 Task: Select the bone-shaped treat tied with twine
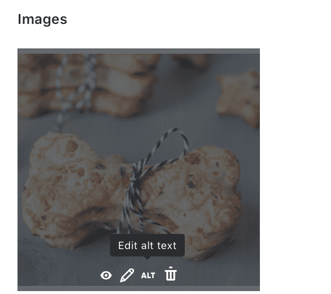[x=132, y=194]
